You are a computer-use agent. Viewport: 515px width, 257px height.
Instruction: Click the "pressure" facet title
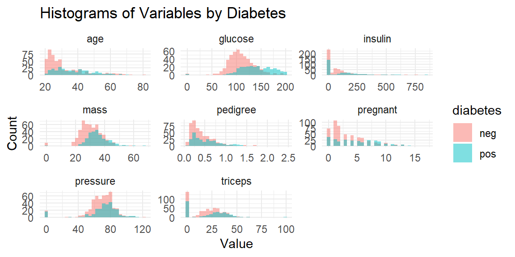(x=95, y=181)
